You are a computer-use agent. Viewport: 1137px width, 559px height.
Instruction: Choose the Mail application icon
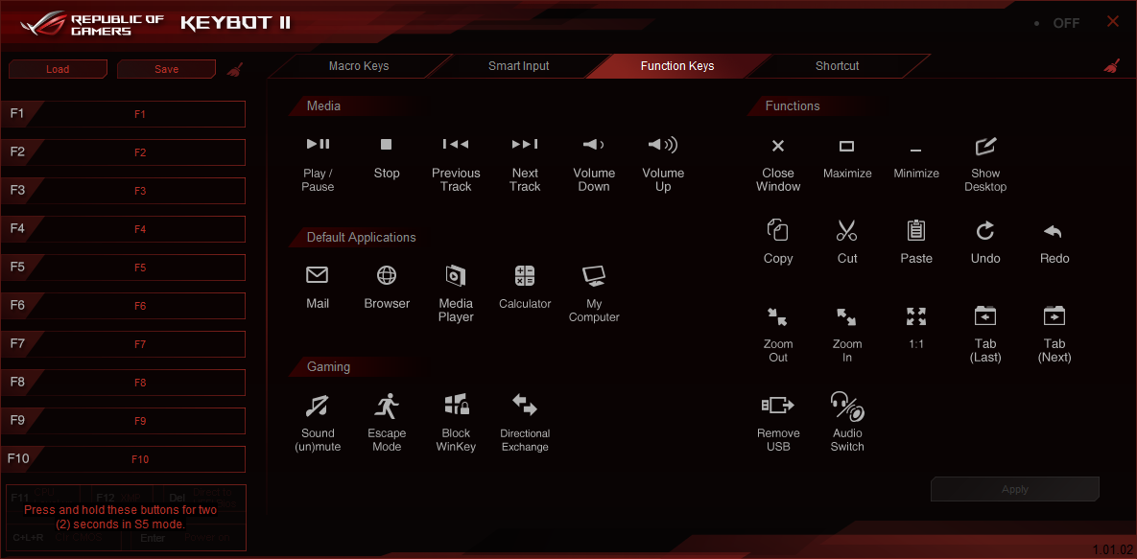(x=318, y=275)
